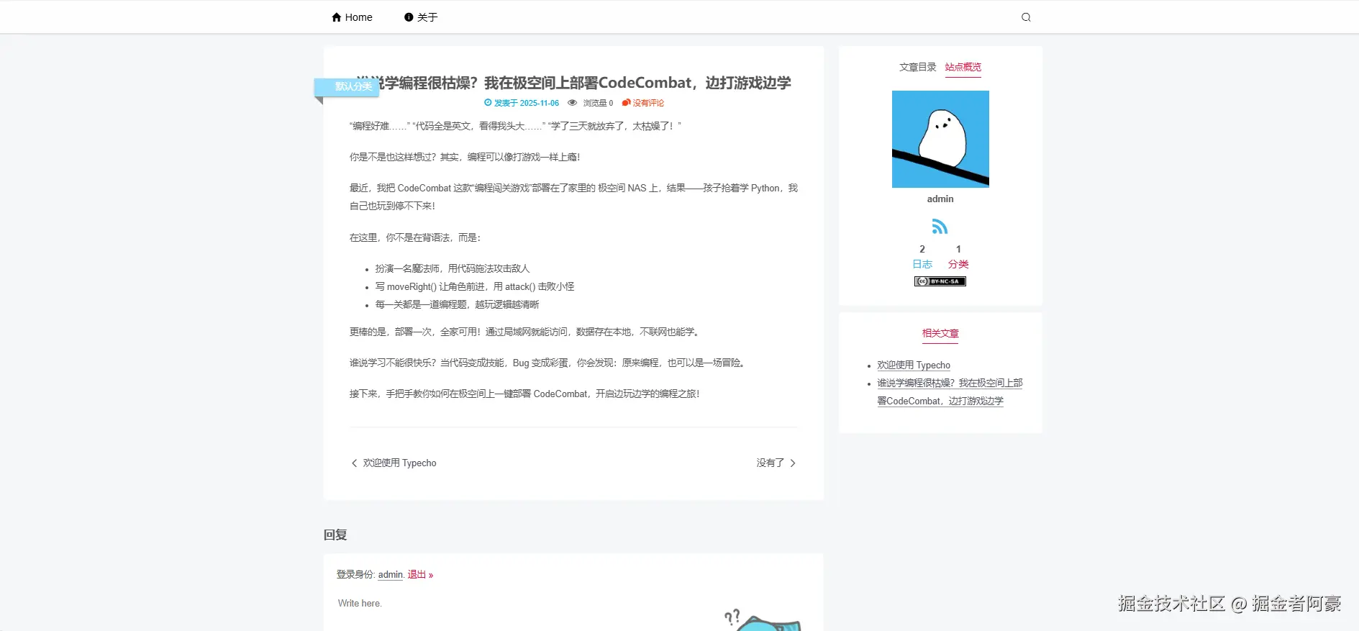Go to previous post 欢迎使用 Typecho
Viewport: 1359px width, 631px height.
(x=399, y=463)
